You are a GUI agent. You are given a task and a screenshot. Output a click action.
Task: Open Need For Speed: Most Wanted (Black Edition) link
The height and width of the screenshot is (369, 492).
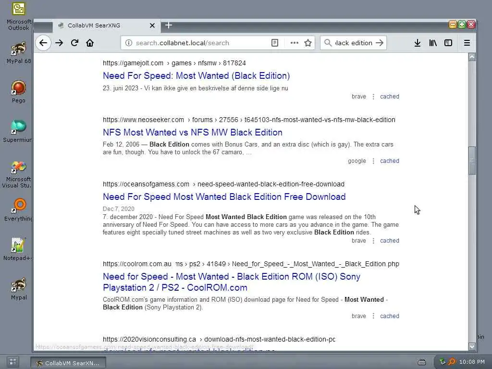click(x=196, y=75)
